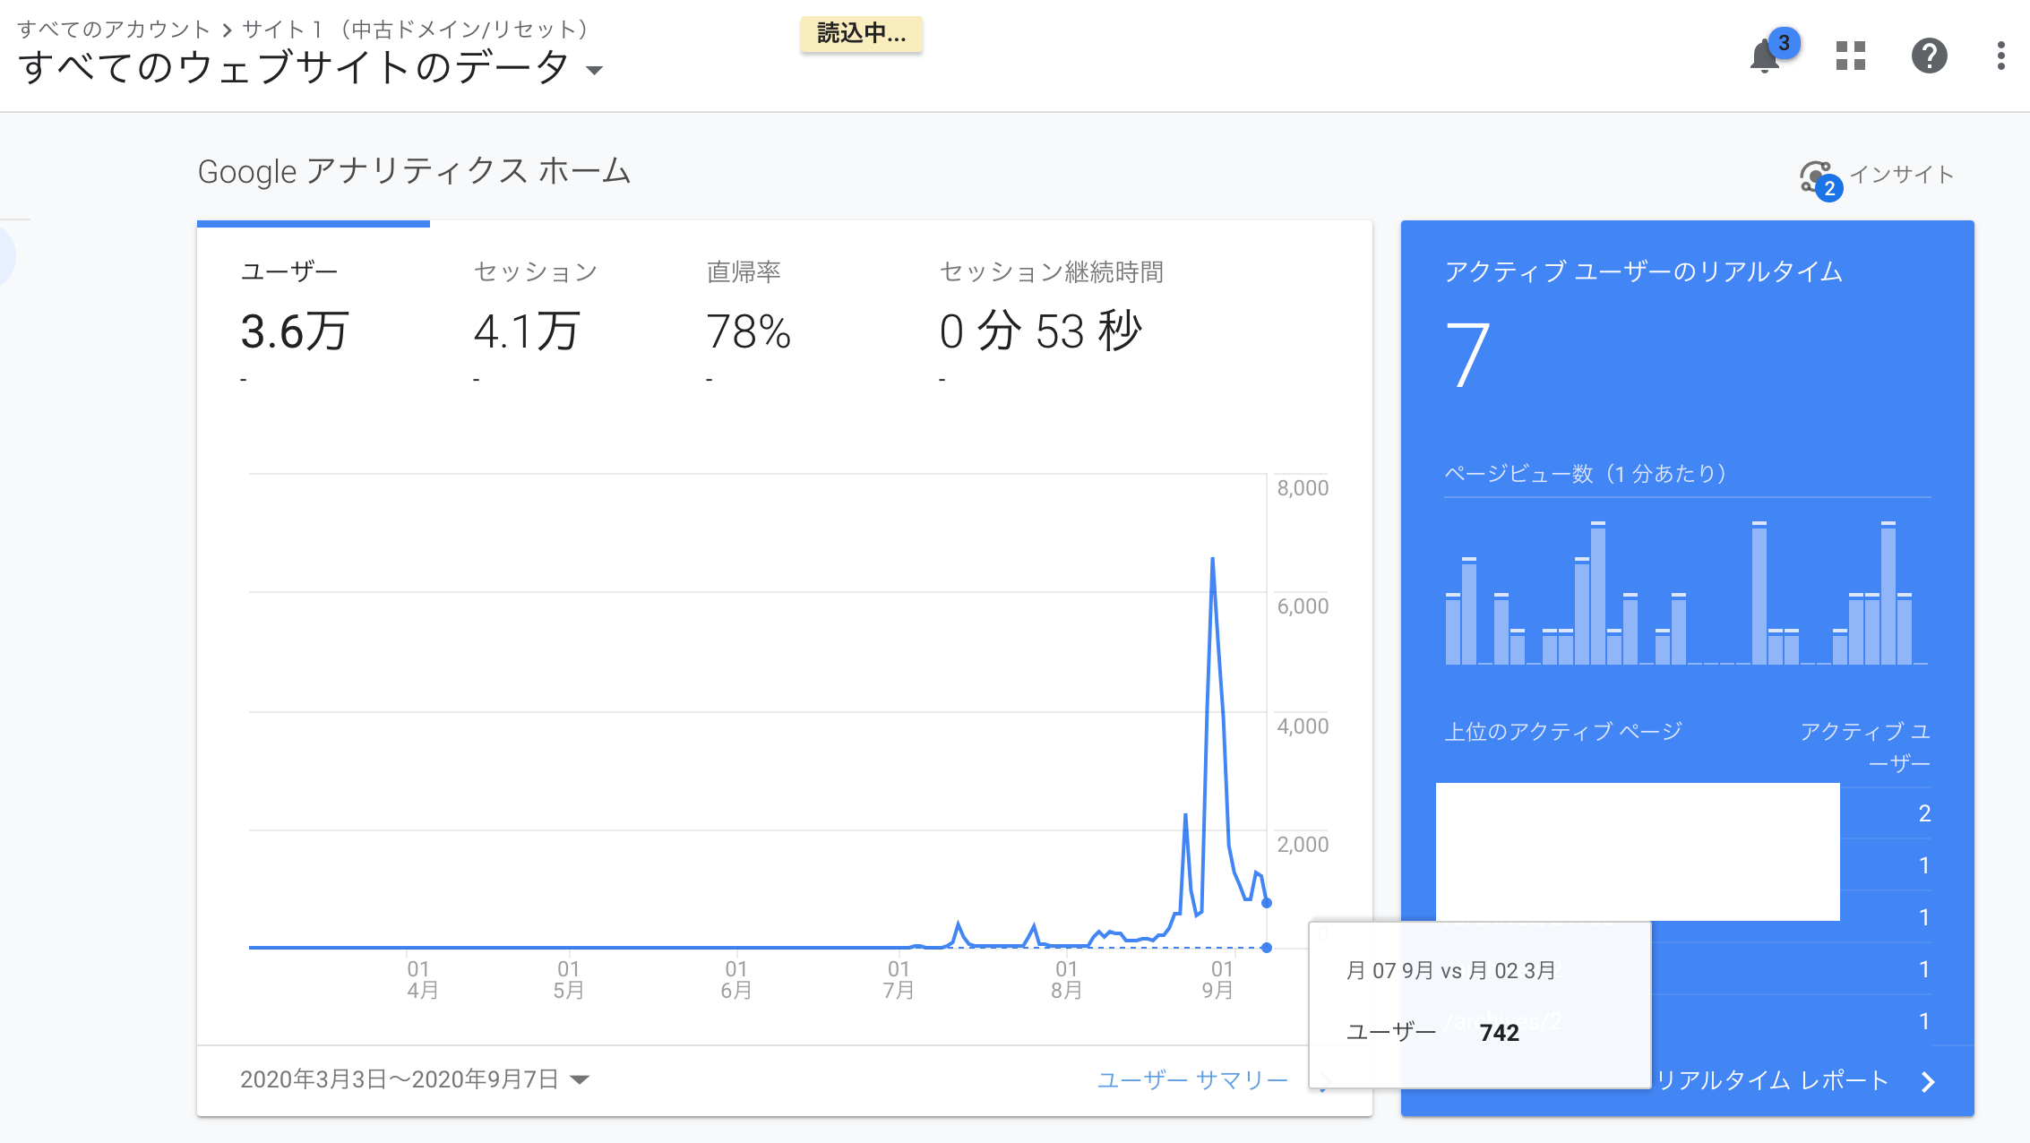The height and width of the screenshot is (1143, 2030).
Task: Expand the すべてのウェブサイトのデータ dropdown
Action: 594,69
